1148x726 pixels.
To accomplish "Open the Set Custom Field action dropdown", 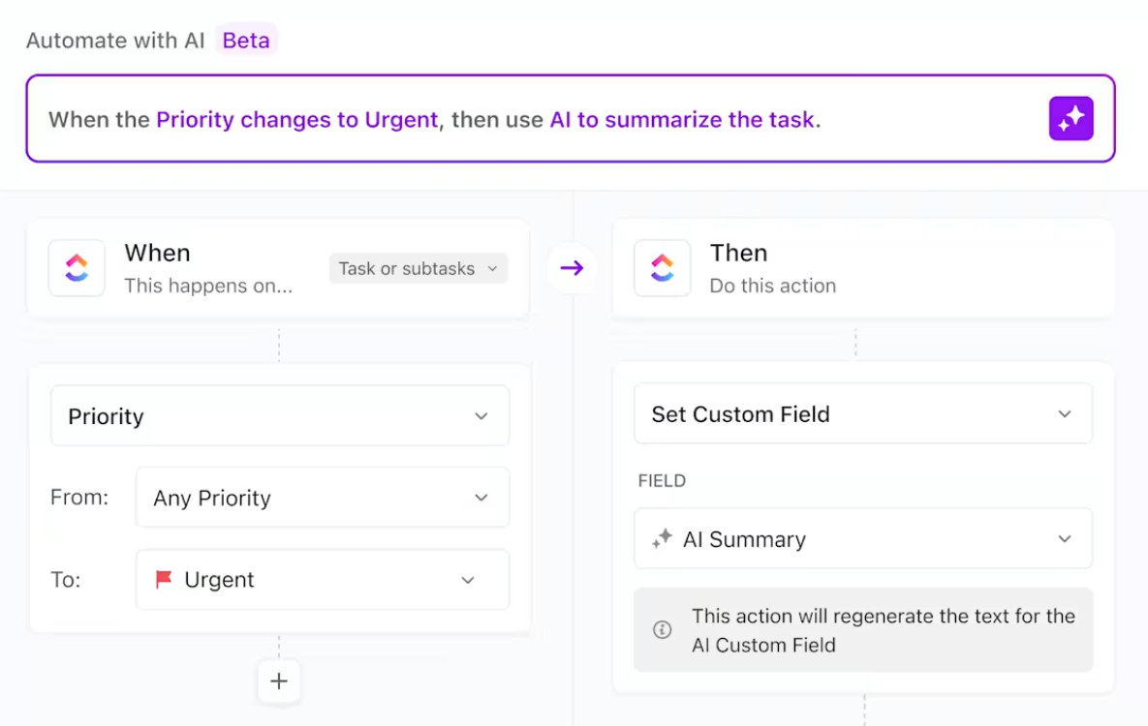I will pos(862,414).
